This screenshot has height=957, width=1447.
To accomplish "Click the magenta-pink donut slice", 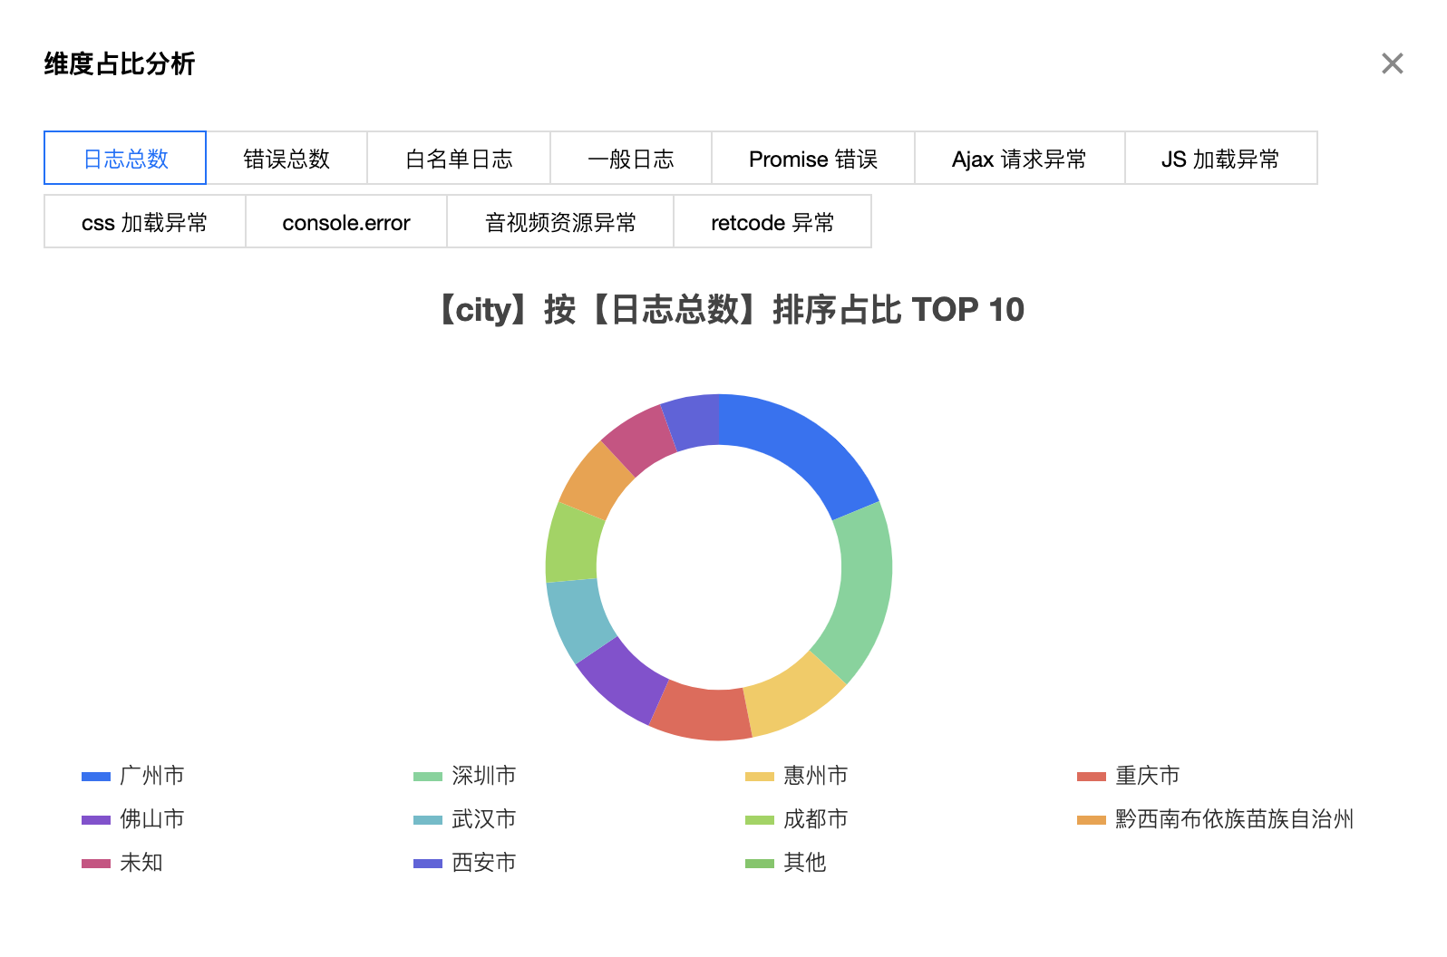I will click(x=642, y=438).
